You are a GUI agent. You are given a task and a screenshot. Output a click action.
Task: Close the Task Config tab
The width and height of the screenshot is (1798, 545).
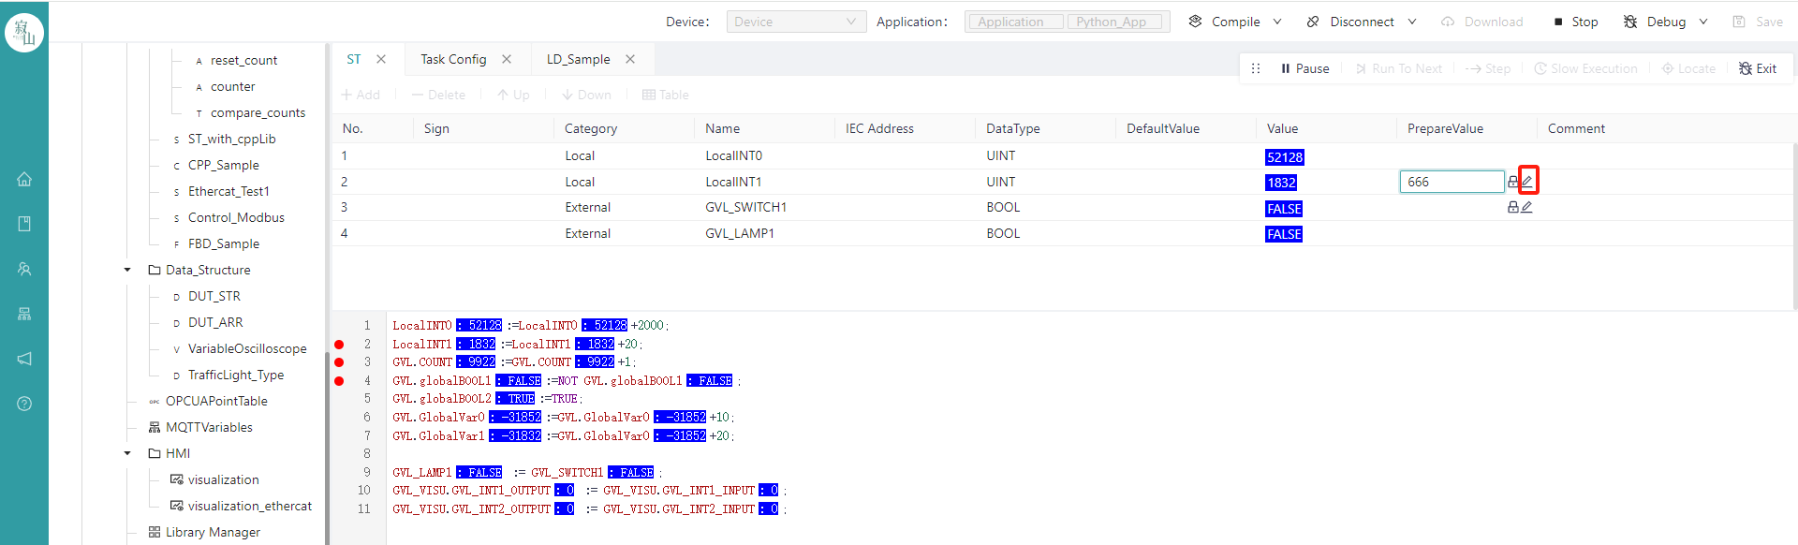(507, 59)
